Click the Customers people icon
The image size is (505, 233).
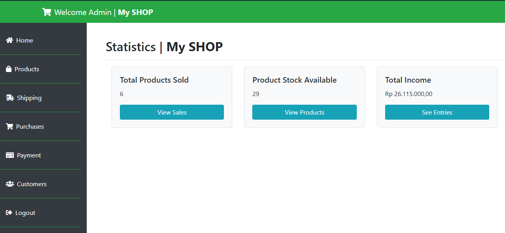click(10, 184)
